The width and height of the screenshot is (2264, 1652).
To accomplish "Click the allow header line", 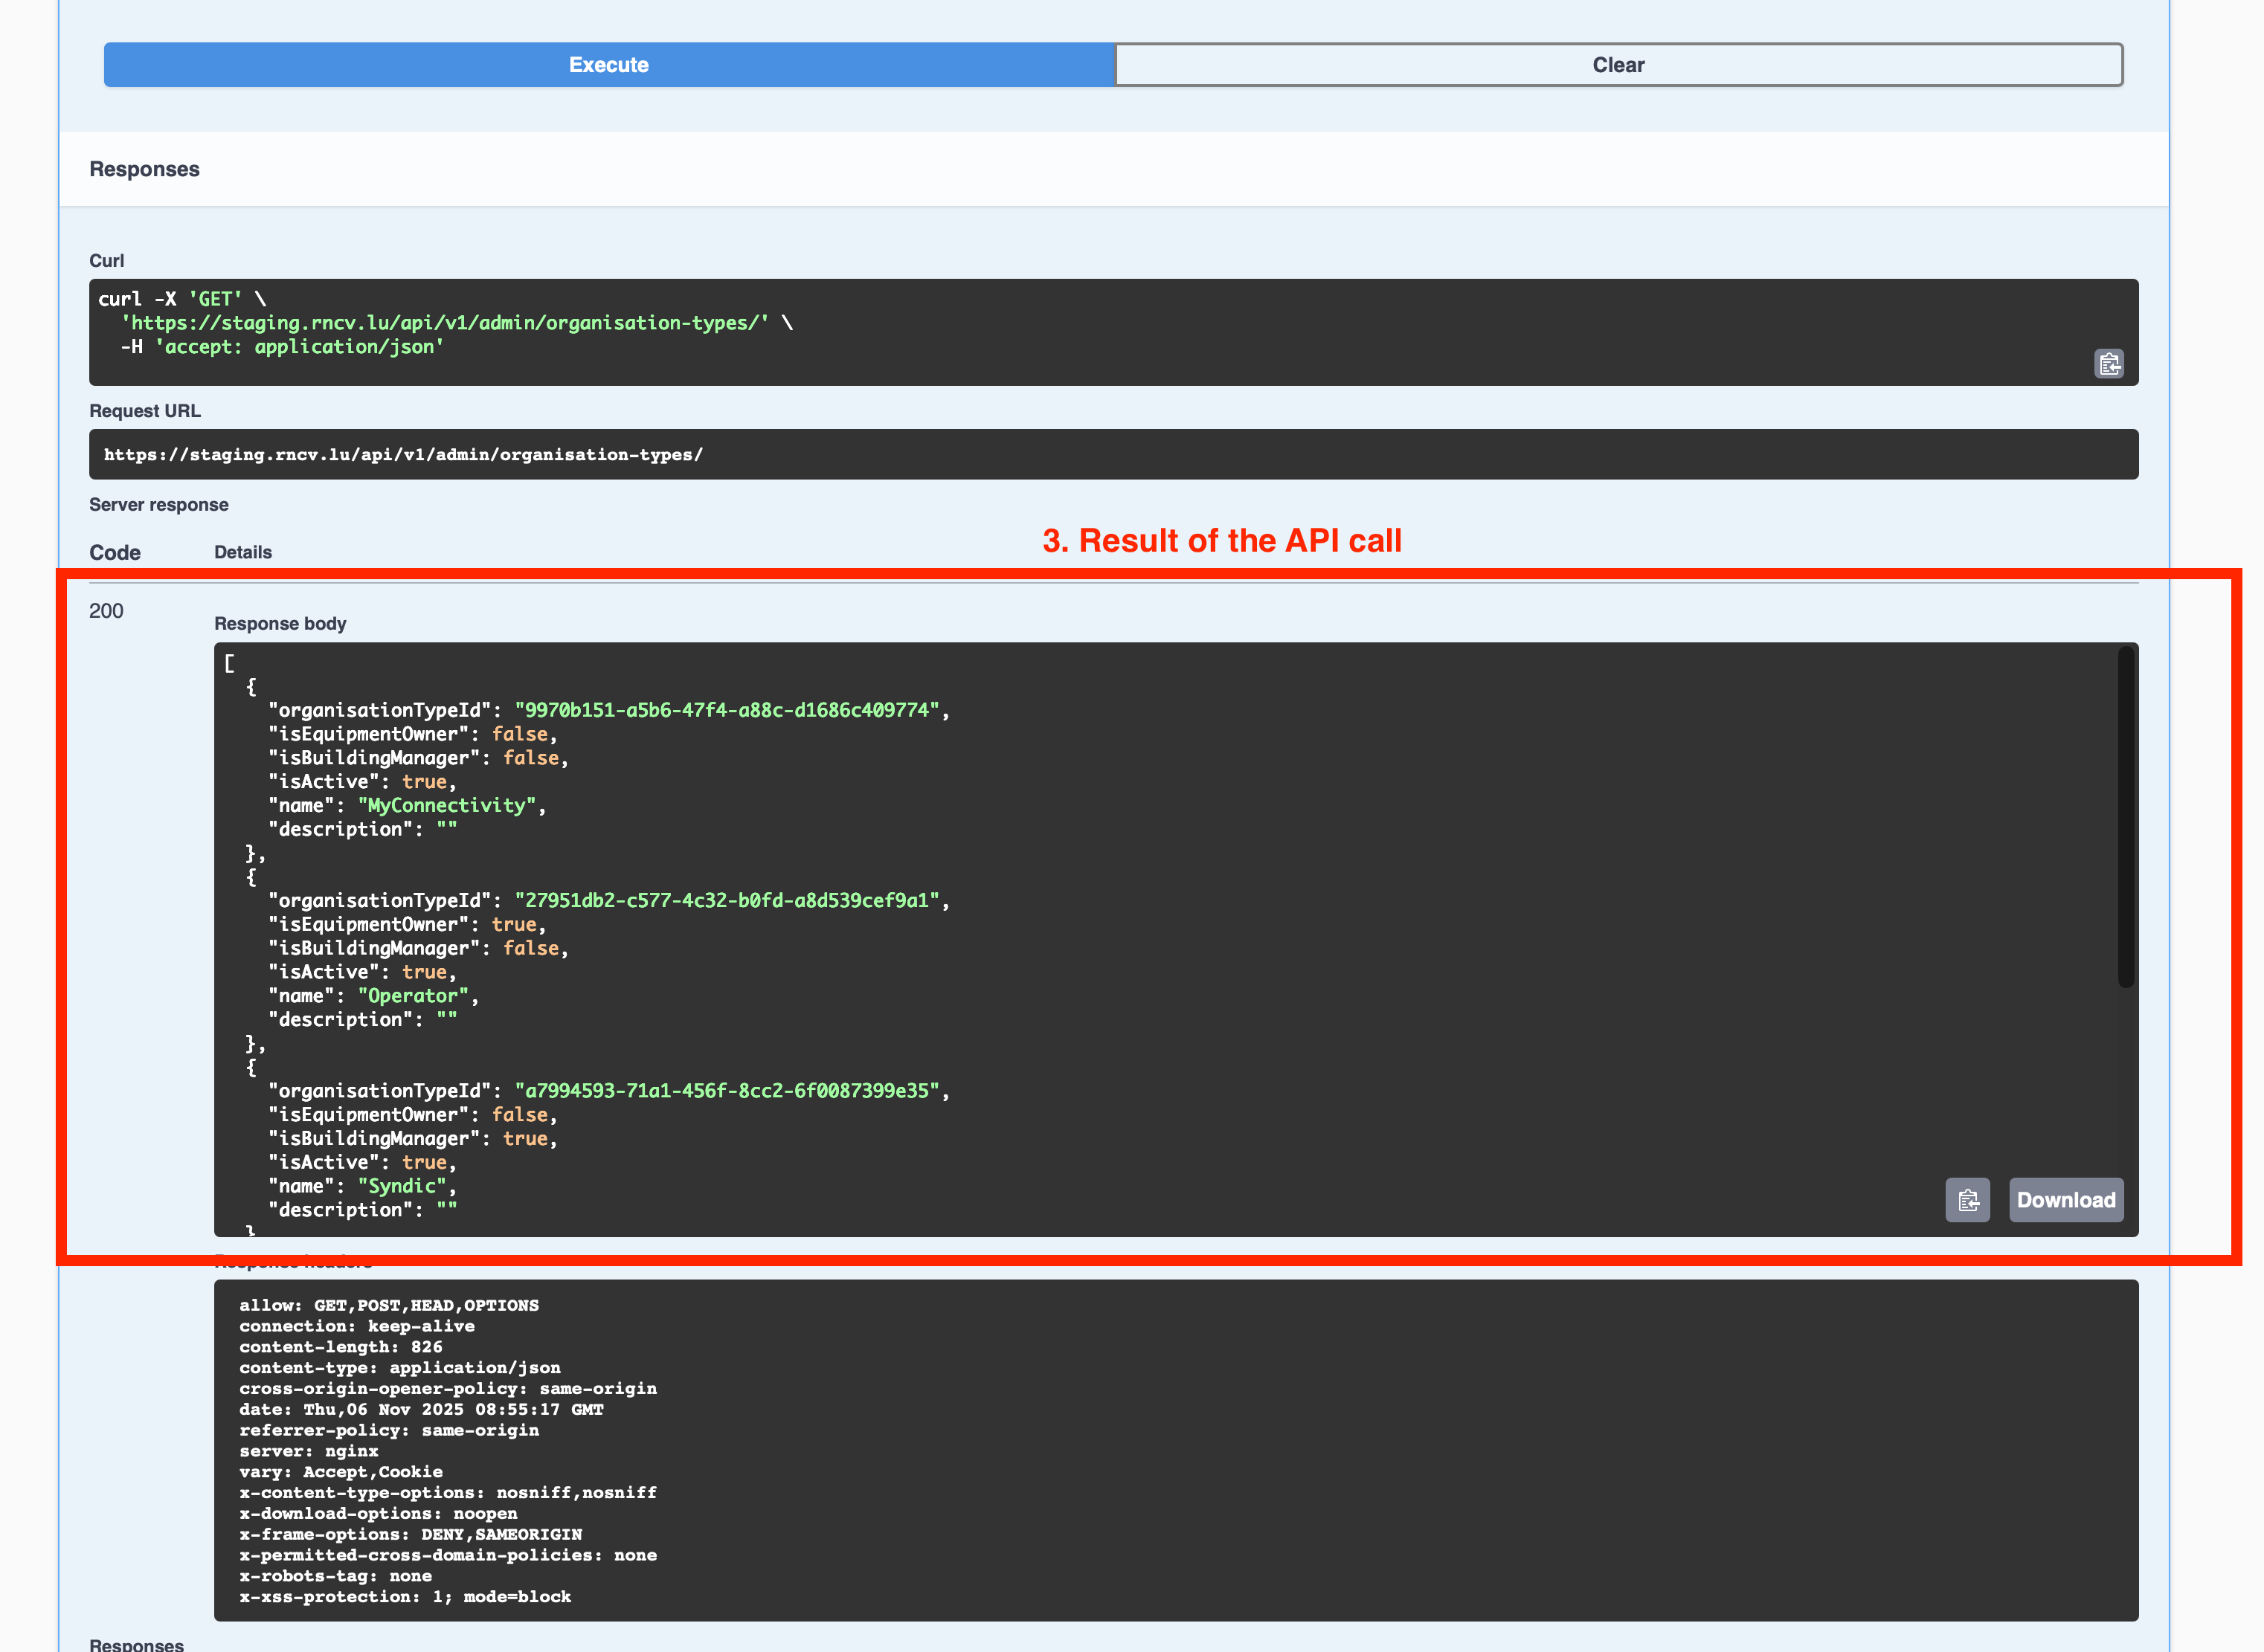I will pos(388,1306).
